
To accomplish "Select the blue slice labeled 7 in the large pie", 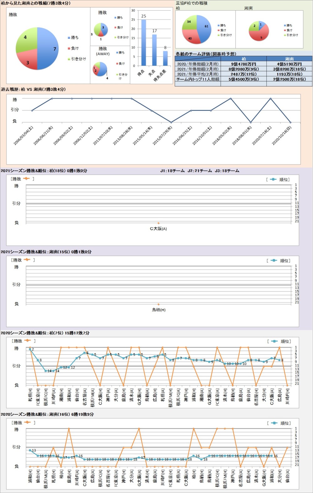I will point(48,49).
